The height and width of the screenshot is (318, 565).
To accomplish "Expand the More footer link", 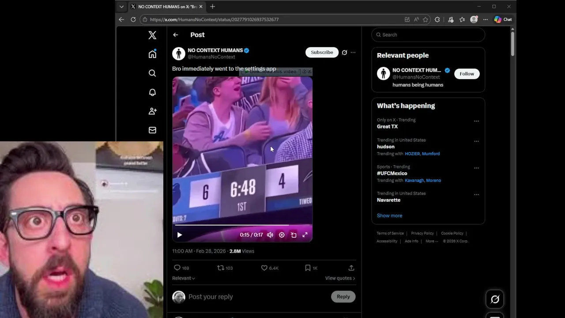I will coord(432,241).
